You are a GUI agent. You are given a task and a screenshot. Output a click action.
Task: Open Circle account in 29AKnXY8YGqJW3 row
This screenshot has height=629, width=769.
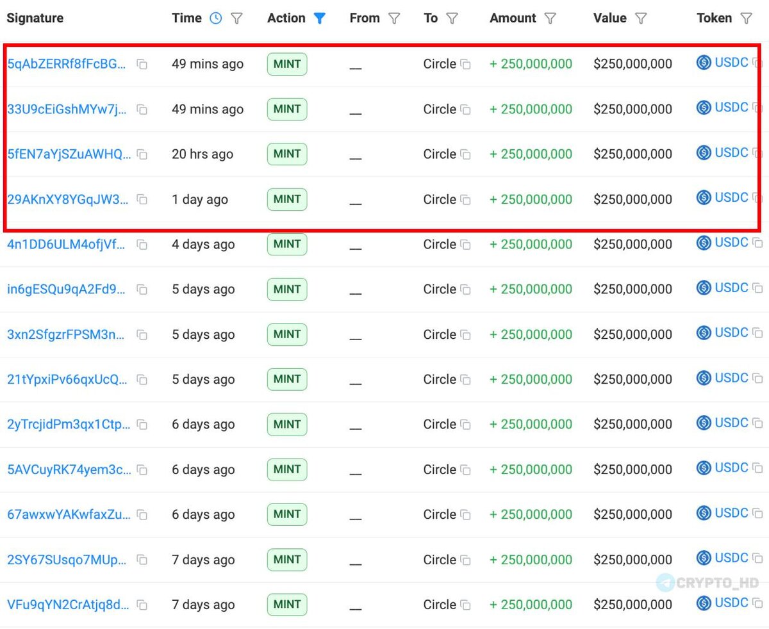(x=440, y=199)
